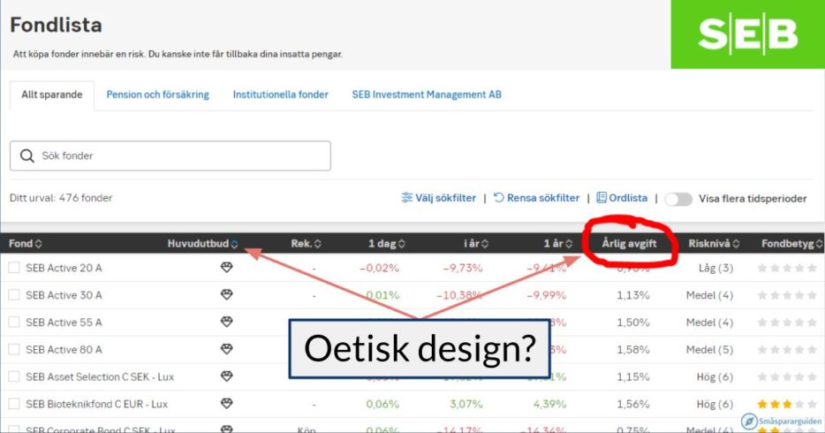
Task: Click the Rensa sökfilter link
Action: pyautogui.click(x=536, y=198)
